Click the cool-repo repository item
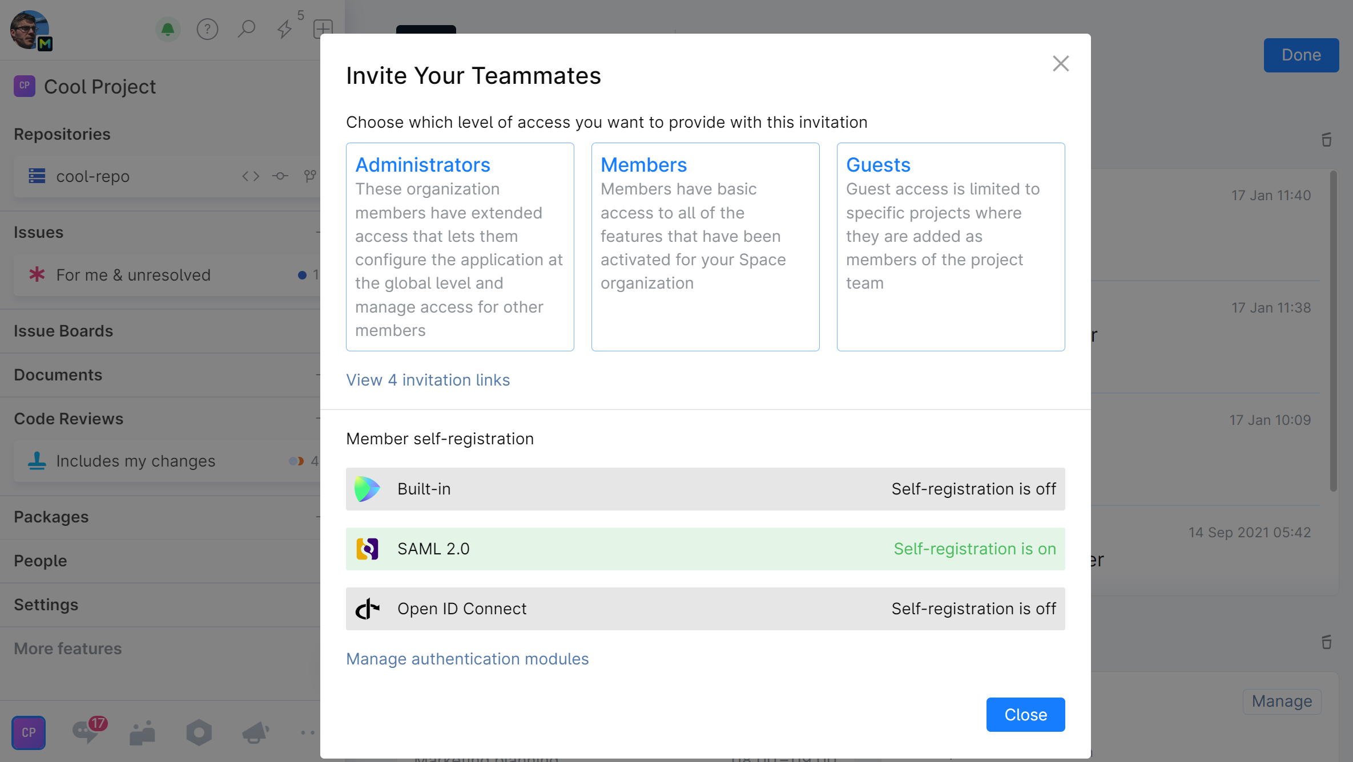This screenshot has height=762, width=1353. (x=91, y=175)
